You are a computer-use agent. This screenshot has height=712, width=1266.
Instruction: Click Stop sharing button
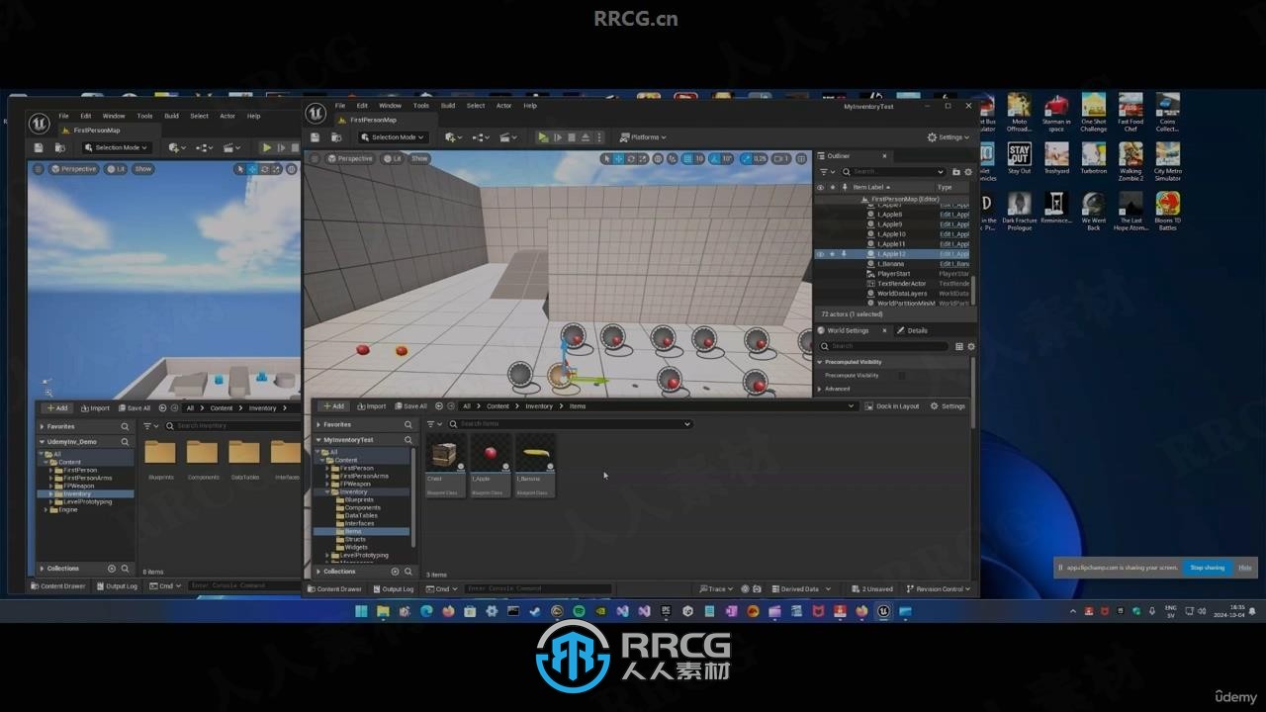[1207, 568]
